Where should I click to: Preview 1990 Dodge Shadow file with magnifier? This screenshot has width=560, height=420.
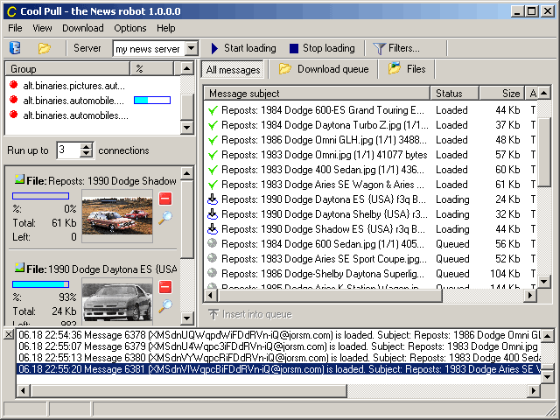(x=165, y=217)
